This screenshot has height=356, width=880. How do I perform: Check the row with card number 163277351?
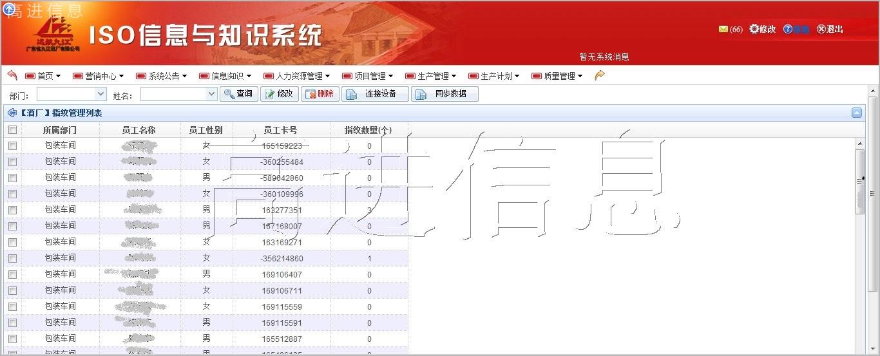[x=12, y=211]
